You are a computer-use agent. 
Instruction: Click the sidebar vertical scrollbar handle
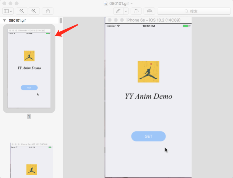pos(61,21)
